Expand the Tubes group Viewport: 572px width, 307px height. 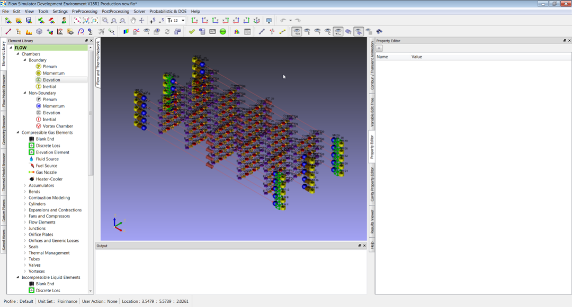point(25,259)
